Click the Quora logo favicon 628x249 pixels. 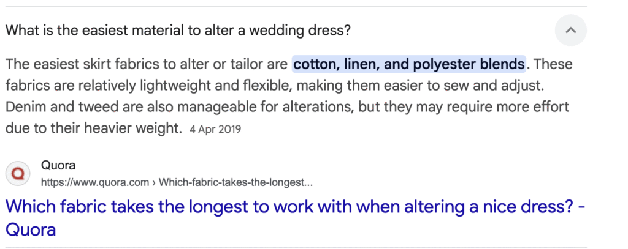click(18, 173)
